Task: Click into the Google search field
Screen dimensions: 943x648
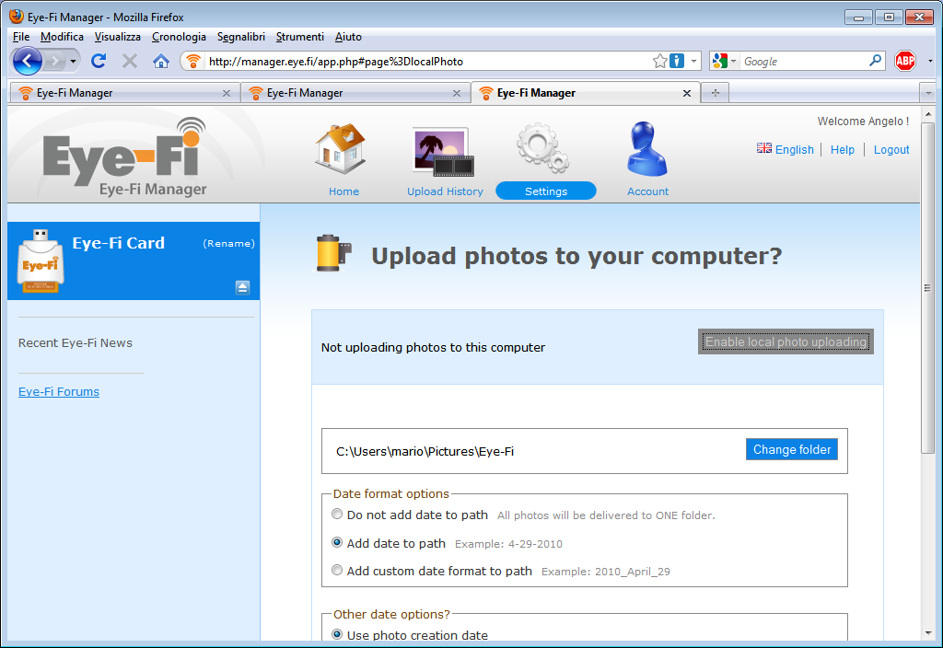Action: [803, 62]
